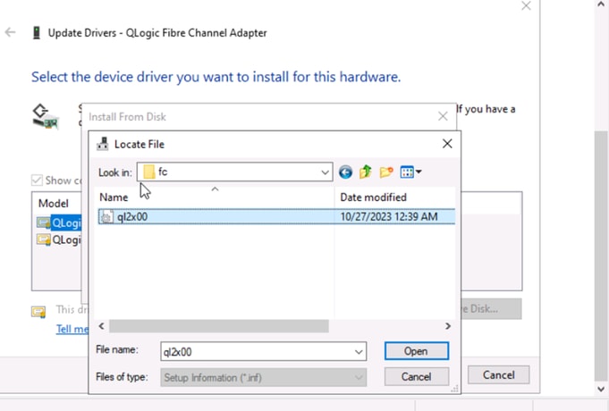Click the back navigation icon in Locate File

(345, 172)
